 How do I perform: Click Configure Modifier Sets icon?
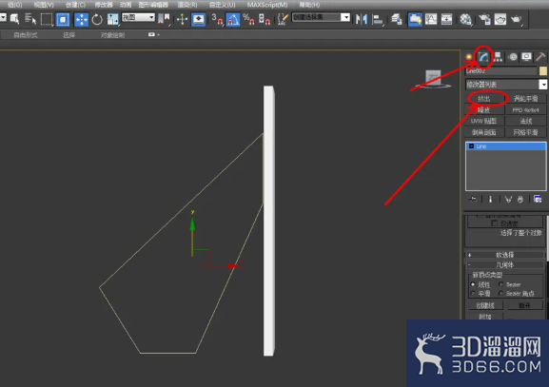(x=538, y=200)
